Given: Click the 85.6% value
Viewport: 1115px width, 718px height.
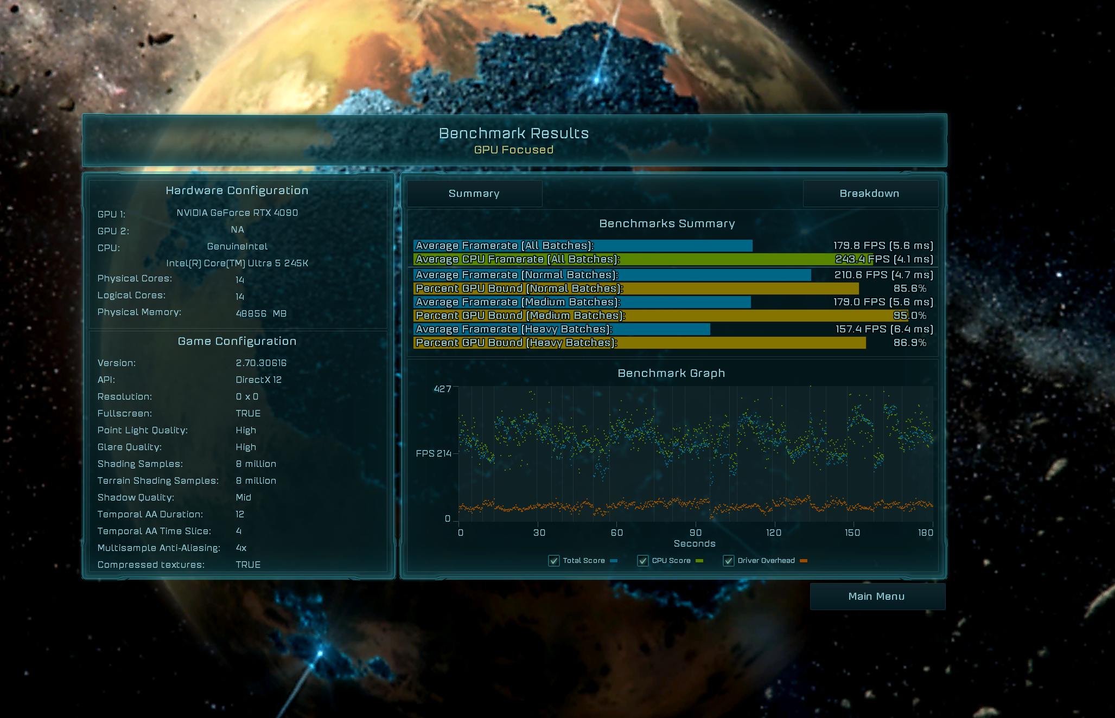Looking at the screenshot, I should coord(910,289).
